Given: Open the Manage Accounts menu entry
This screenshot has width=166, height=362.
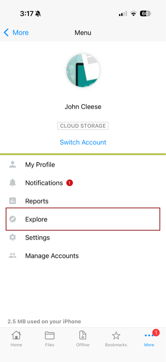Looking at the screenshot, I should click(83, 255).
